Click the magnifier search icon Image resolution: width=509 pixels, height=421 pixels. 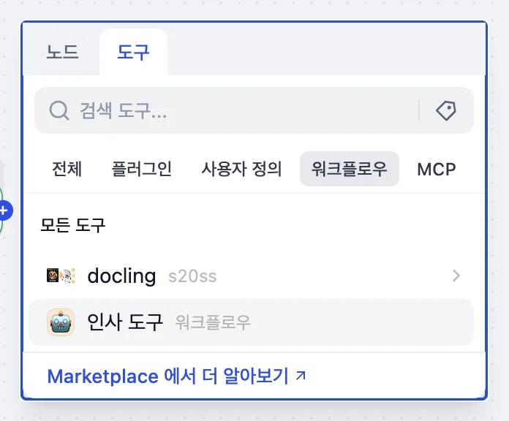click(59, 110)
